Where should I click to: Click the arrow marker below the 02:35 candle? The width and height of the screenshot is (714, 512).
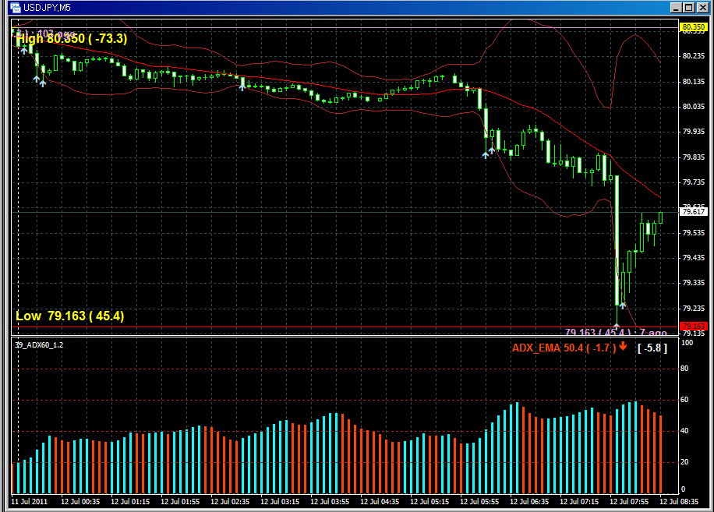(x=242, y=87)
